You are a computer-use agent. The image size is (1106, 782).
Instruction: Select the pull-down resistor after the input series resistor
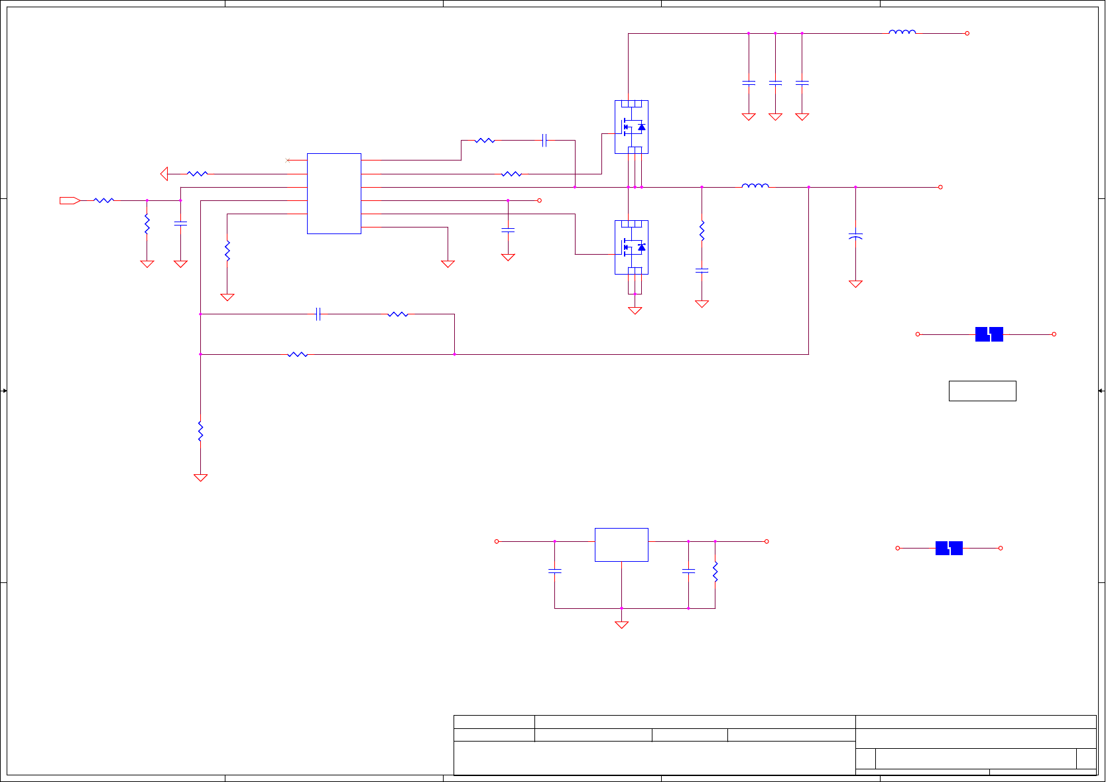click(x=147, y=224)
